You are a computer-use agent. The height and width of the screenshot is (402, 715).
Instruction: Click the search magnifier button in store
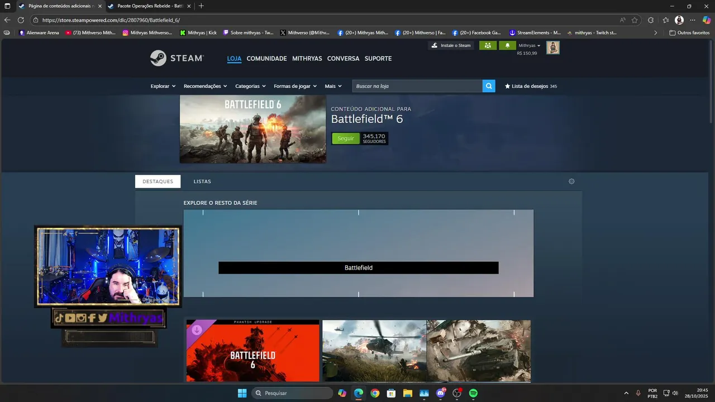(x=489, y=86)
